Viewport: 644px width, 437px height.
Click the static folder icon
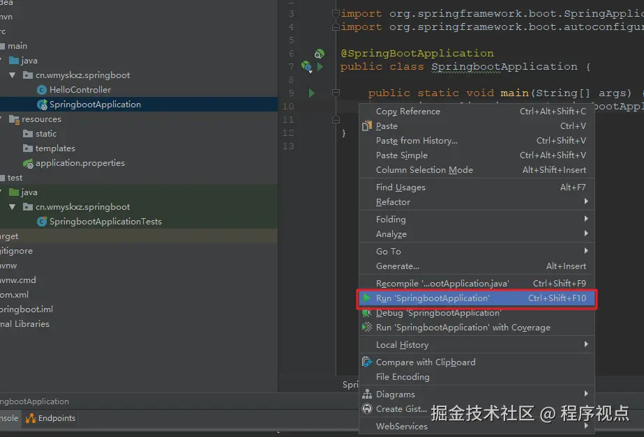(28, 134)
